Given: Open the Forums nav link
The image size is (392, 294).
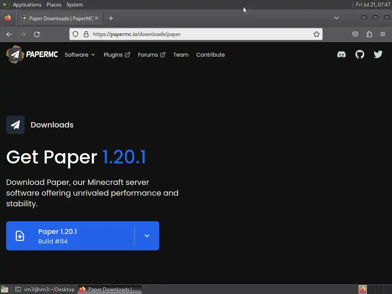Looking at the screenshot, I should click(152, 55).
